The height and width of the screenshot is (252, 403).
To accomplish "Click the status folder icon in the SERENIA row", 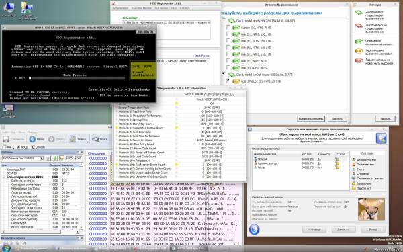I will [x=337, y=159].
